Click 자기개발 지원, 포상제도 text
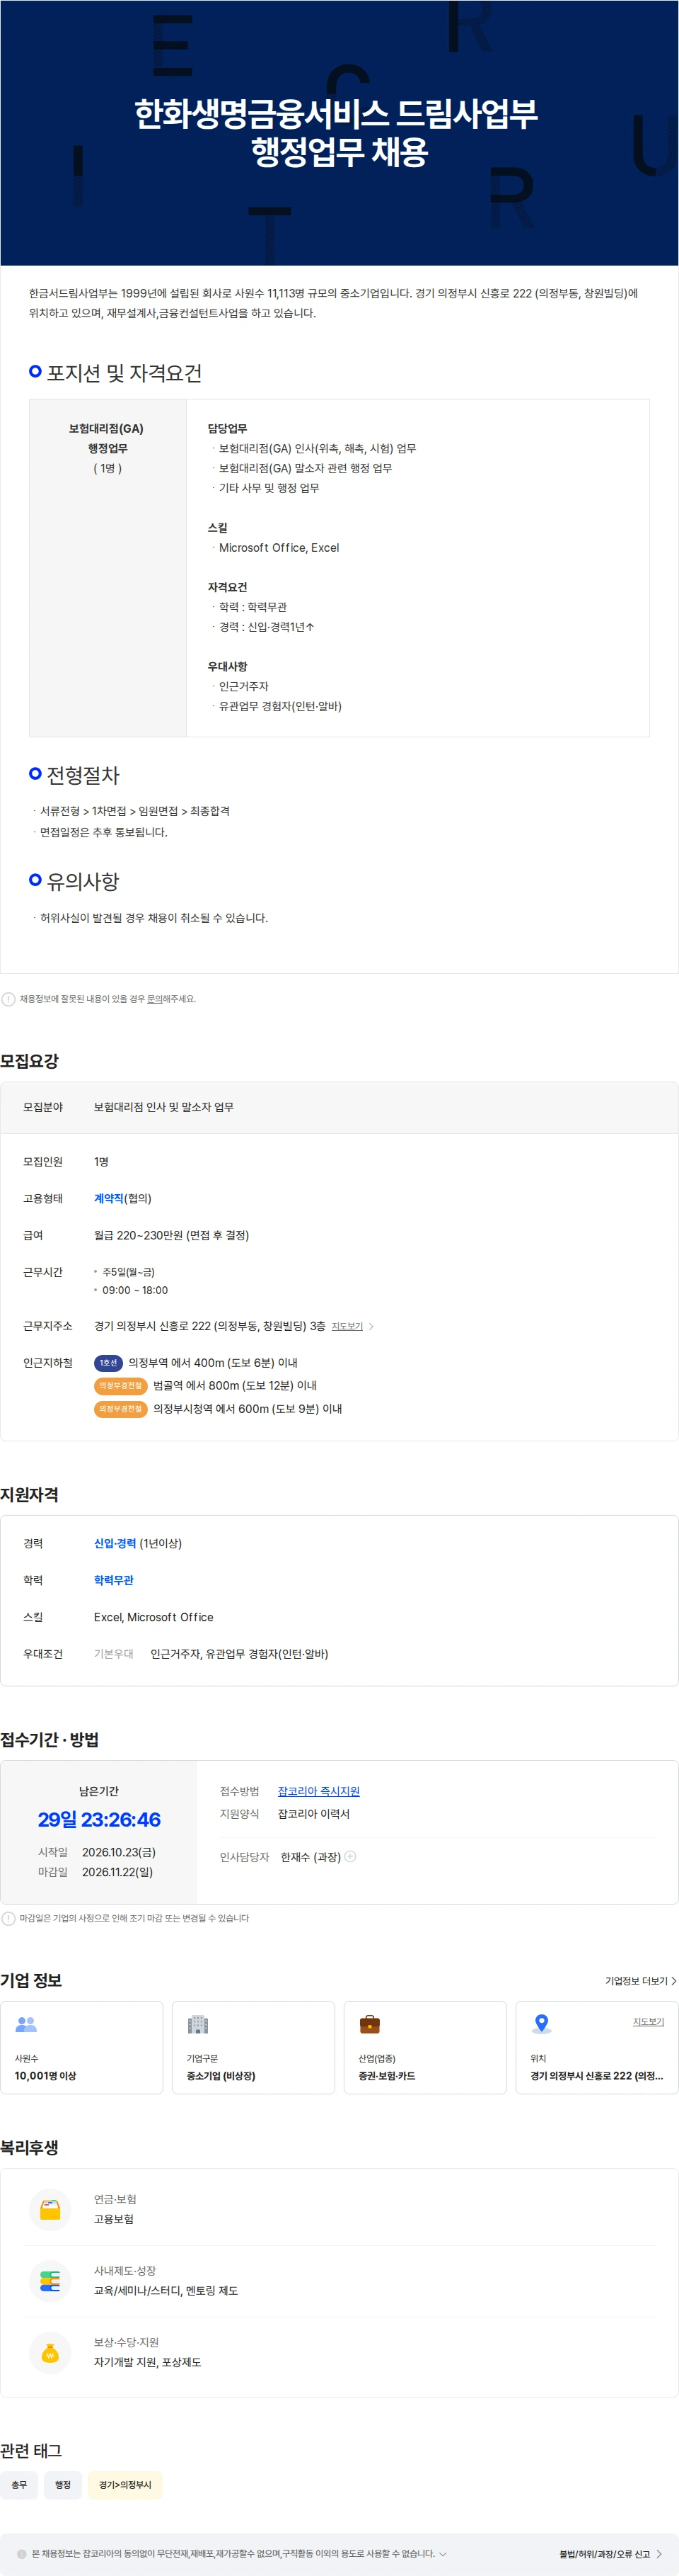679x2576 pixels. [148, 2362]
